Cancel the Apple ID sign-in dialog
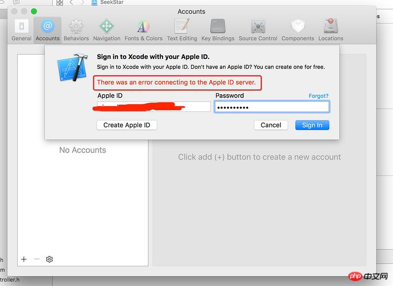 (x=271, y=125)
